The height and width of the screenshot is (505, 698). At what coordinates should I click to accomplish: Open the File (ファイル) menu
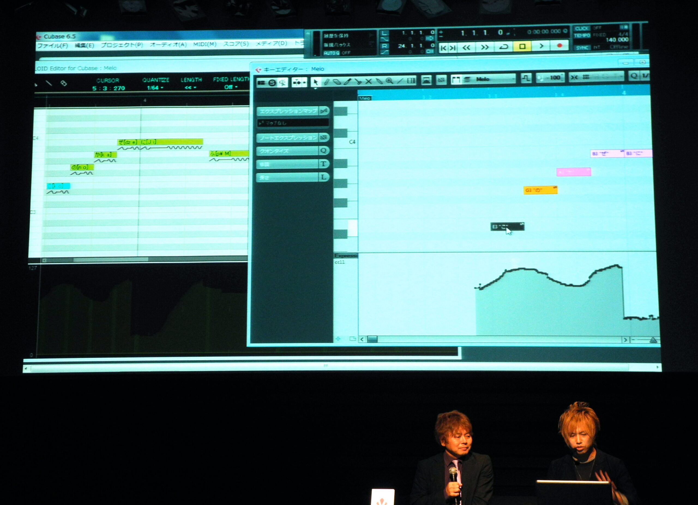53,46
